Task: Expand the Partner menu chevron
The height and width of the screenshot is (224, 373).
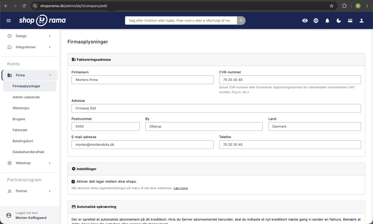Action: (50, 191)
